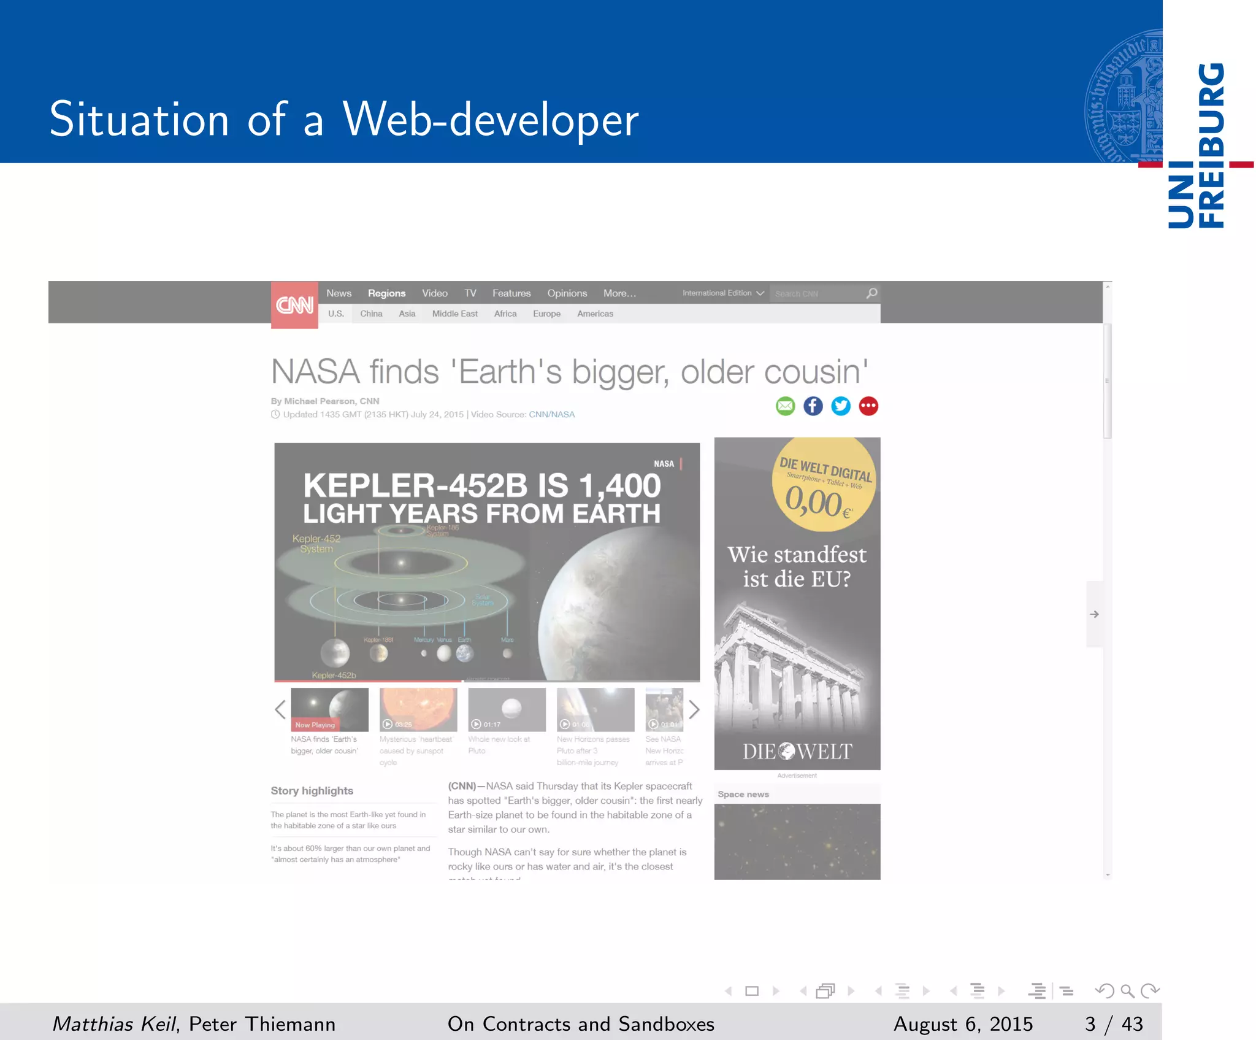Open the Features menu on CNN
The image size is (1256, 1040).
click(511, 293)
